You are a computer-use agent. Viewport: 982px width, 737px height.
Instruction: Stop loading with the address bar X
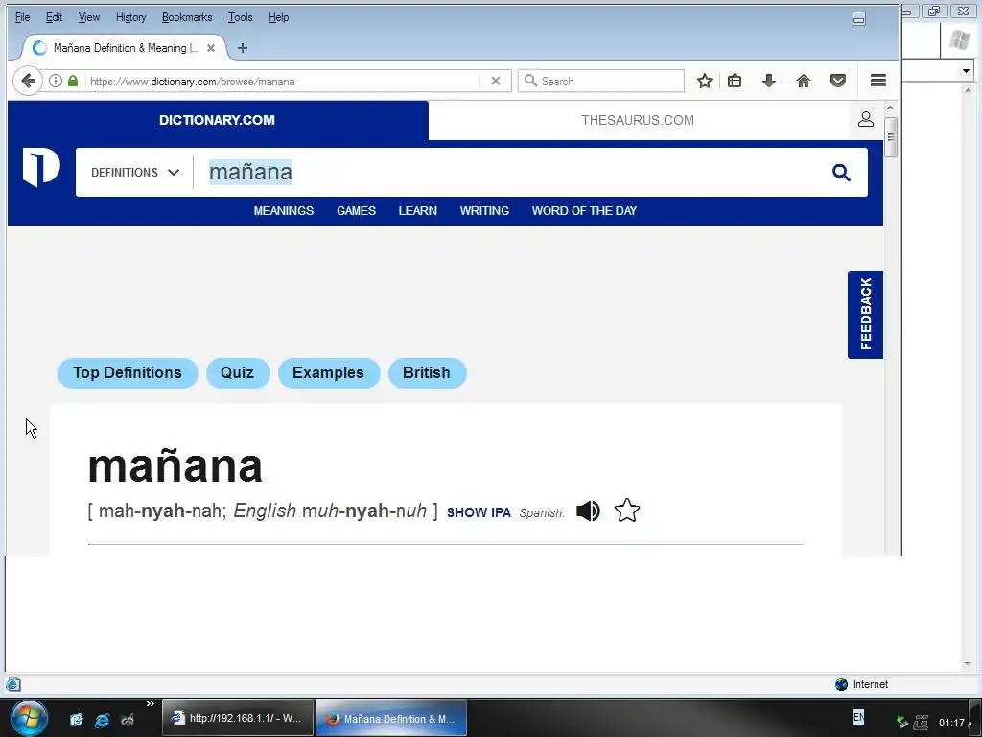point(496,81)
